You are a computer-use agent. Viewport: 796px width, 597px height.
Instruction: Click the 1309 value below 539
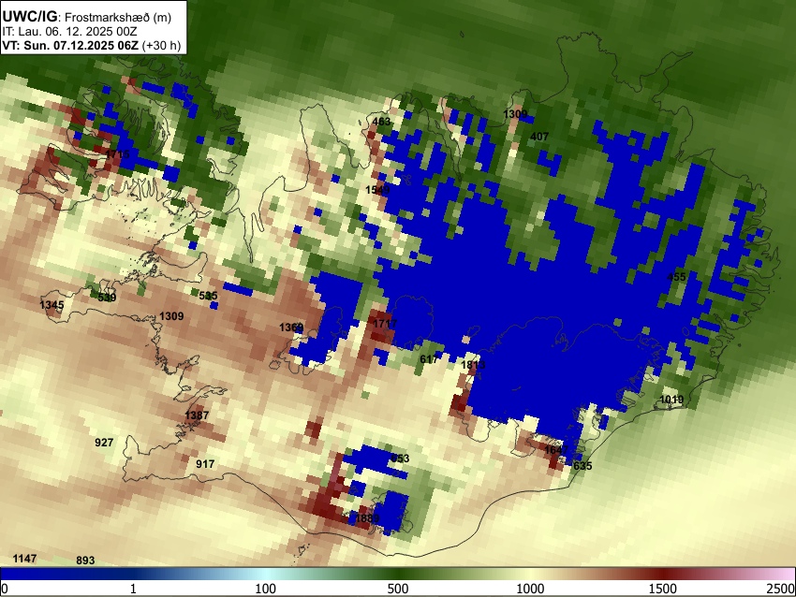(171, 316)
